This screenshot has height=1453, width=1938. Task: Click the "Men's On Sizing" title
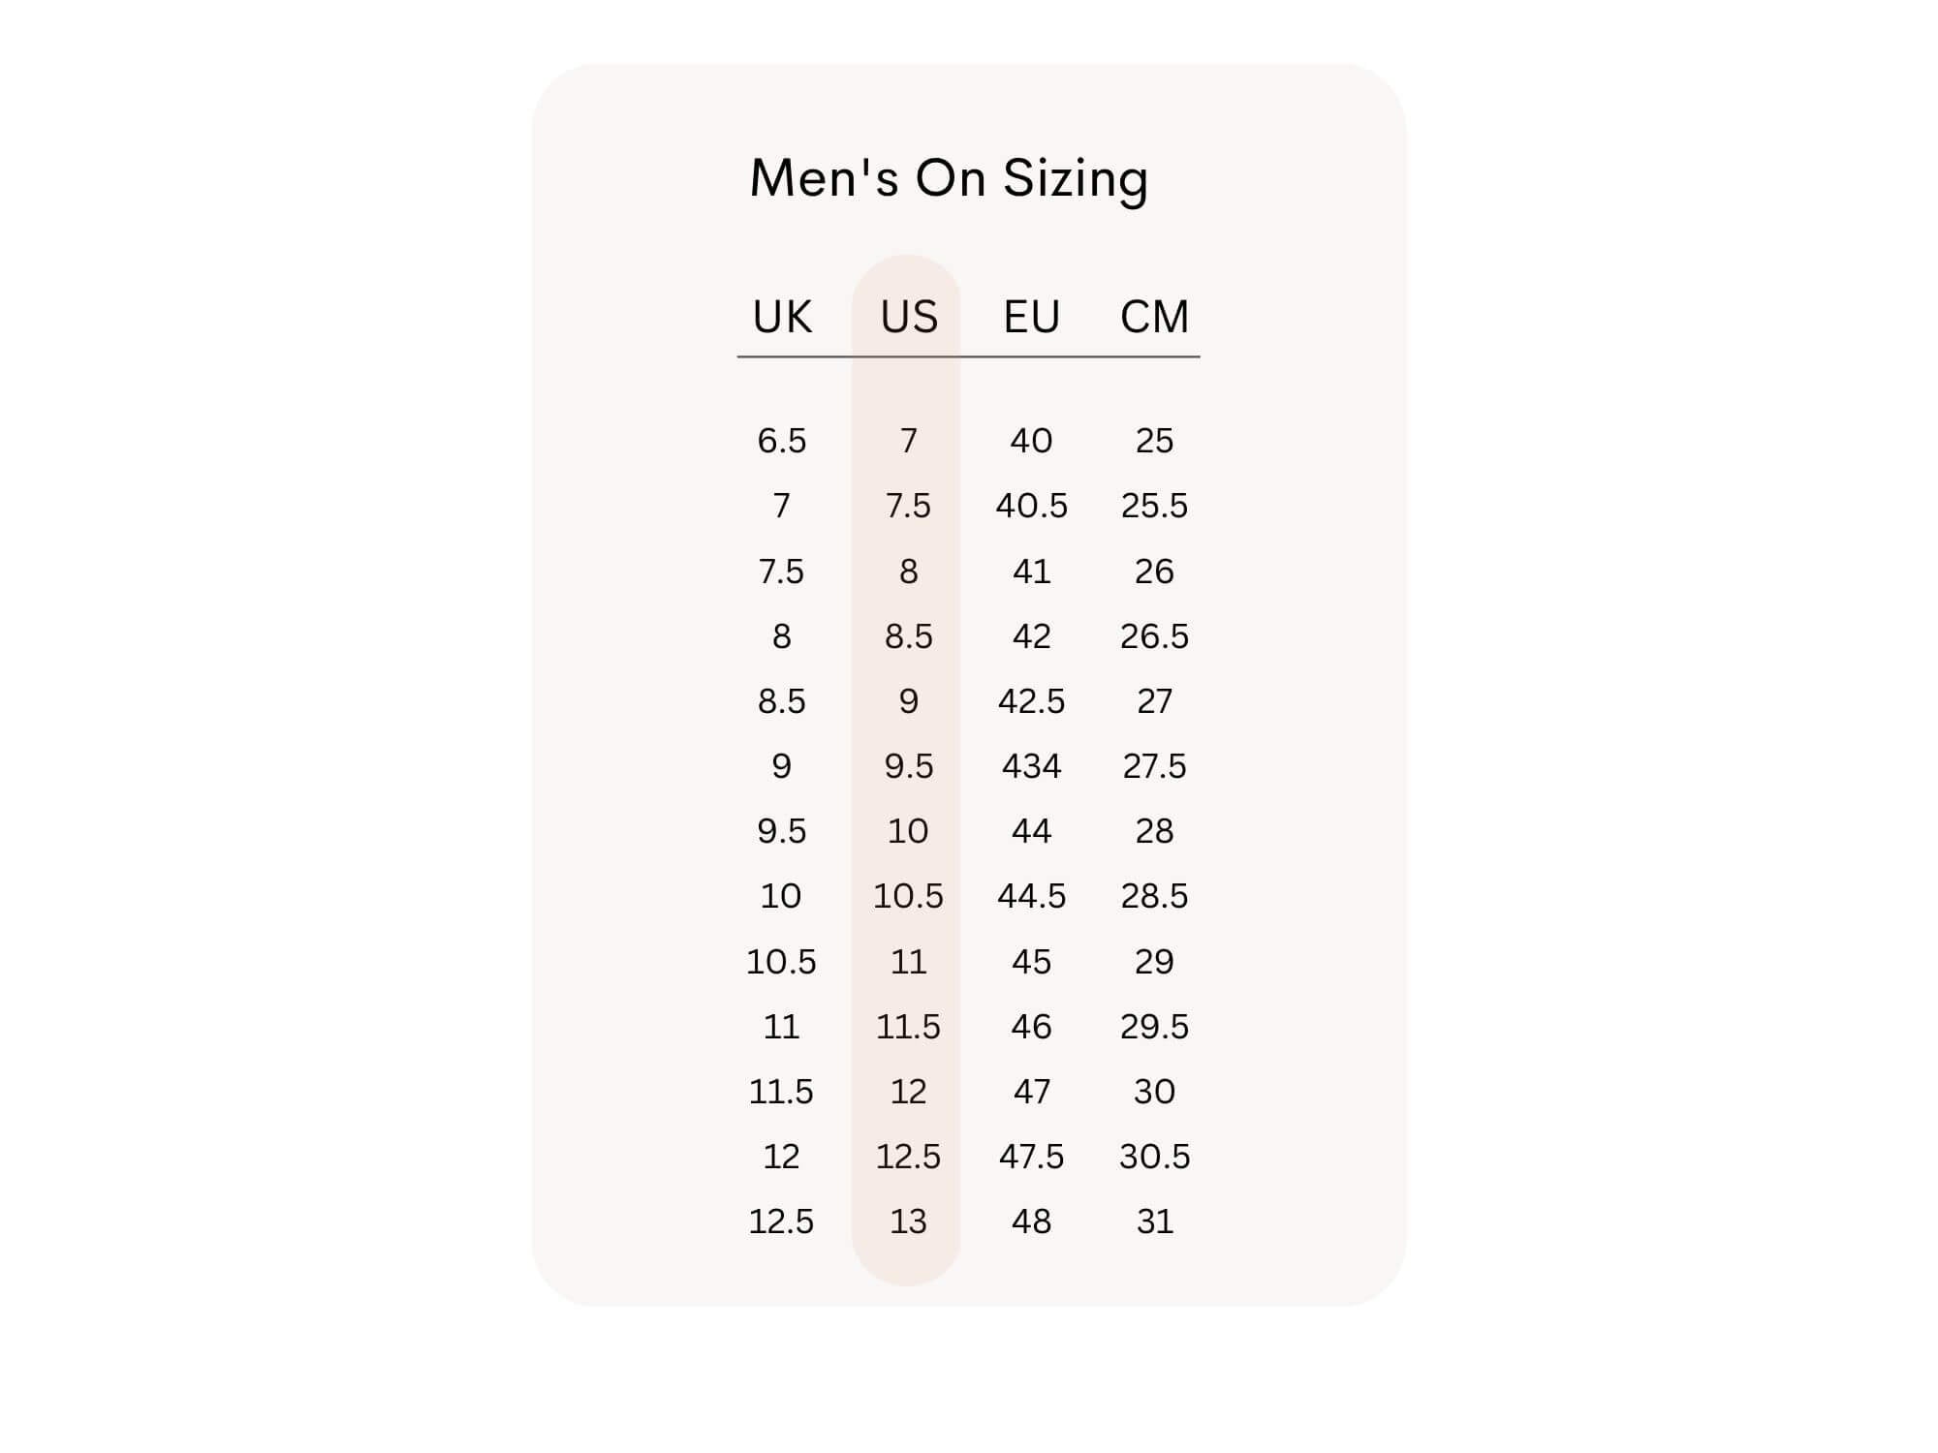(x=949, y=178)
